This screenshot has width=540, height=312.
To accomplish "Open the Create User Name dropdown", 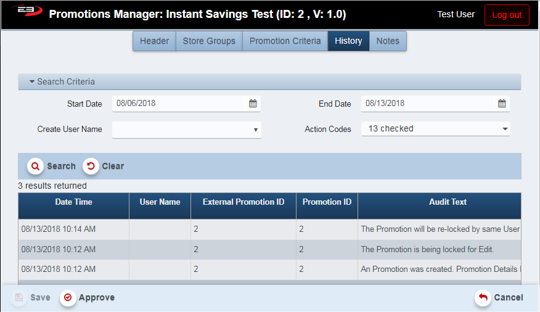I will [x=186, y=129].
